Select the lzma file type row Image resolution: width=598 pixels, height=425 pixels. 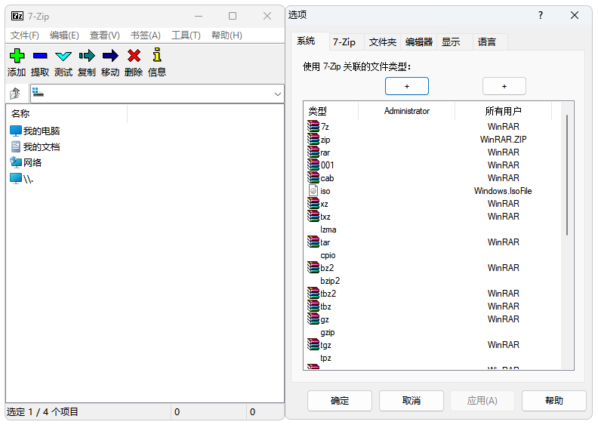pos(433,229)
